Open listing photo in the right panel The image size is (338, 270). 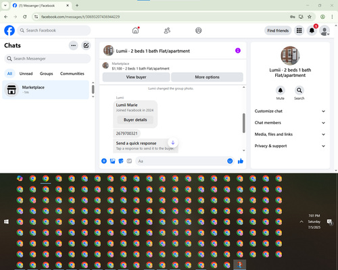(x=290, y=55)
